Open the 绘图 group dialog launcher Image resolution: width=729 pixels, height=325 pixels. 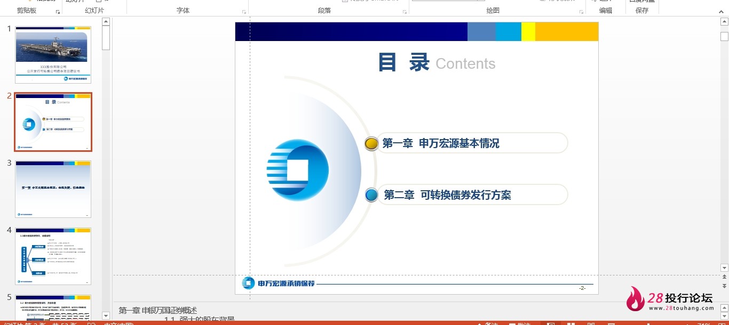581,12
